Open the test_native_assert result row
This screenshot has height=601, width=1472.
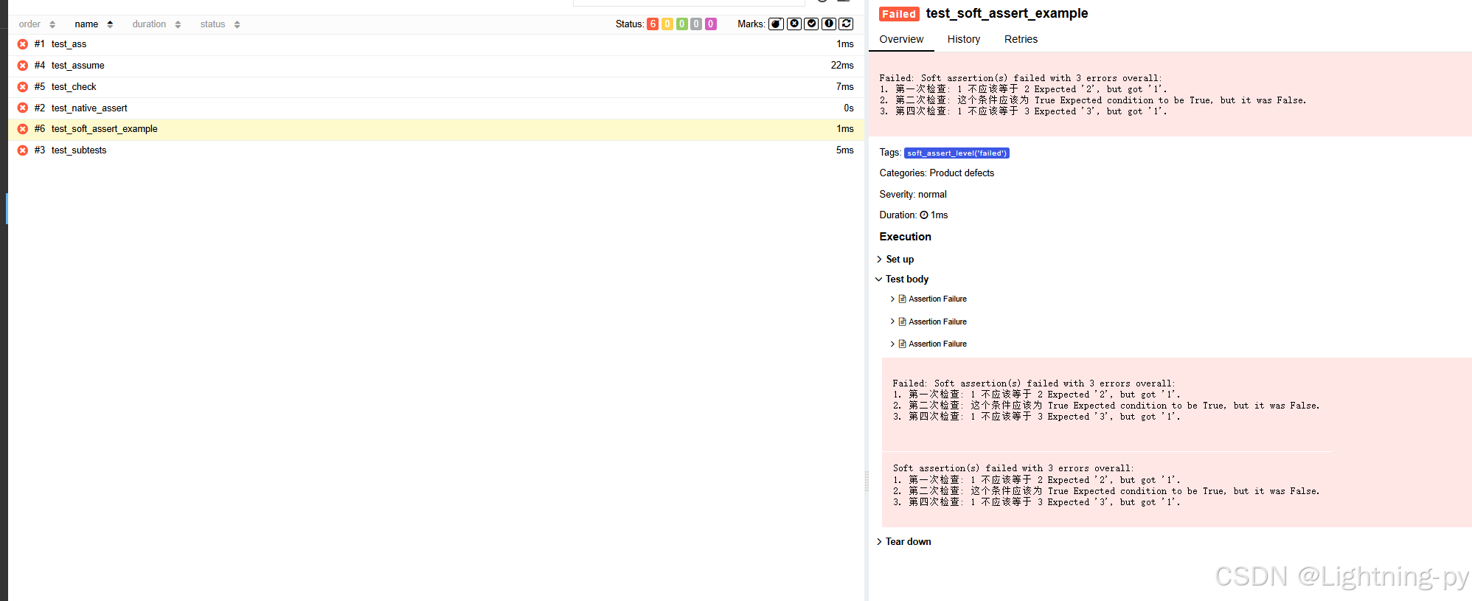point(436,108)
